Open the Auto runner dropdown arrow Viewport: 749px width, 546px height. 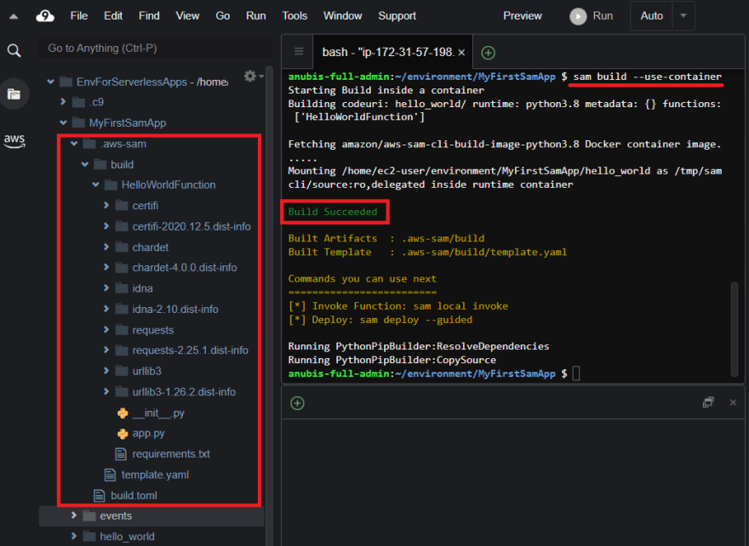pyautogui.click(x=683, y=16)
